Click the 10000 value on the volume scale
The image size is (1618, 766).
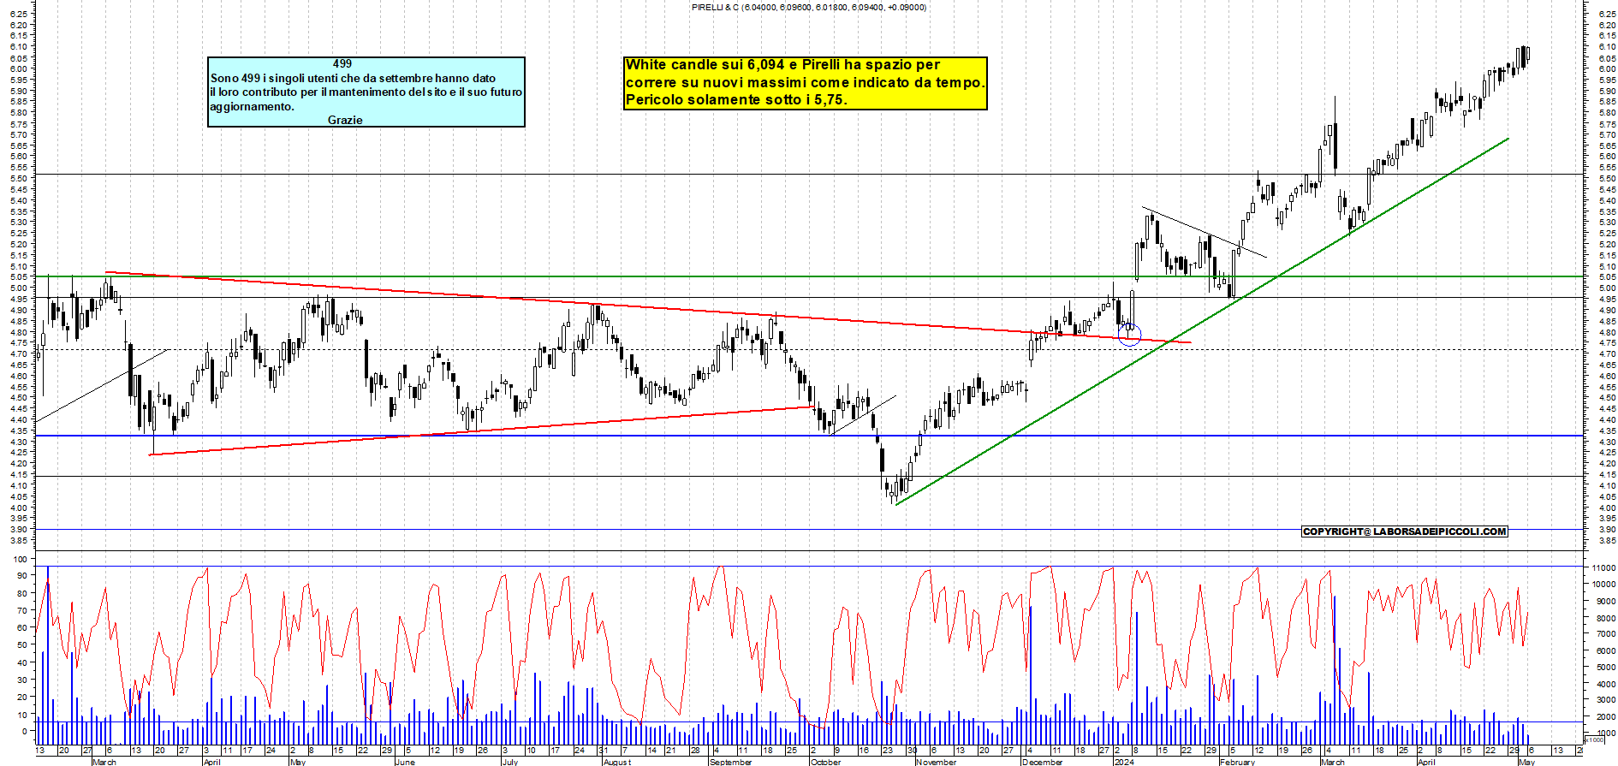pos(1603,585)
